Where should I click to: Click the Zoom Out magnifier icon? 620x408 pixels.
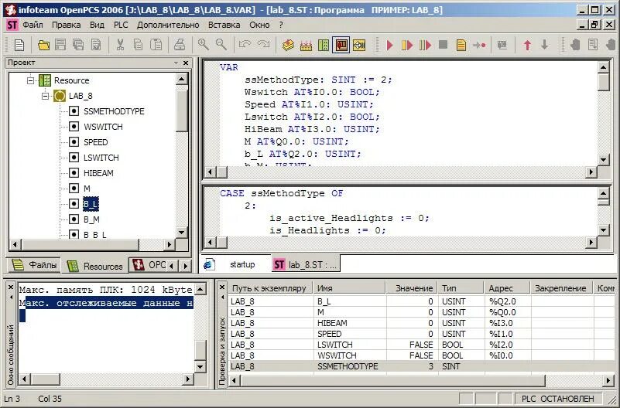click(221, 45)
